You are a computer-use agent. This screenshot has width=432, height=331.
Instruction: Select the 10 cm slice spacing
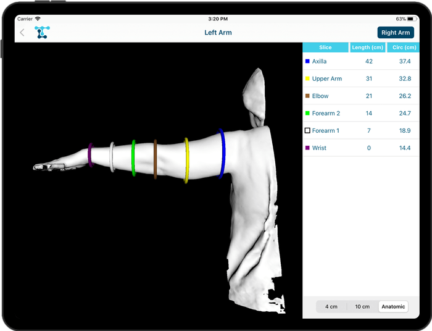pyautogui.click(x=362, y=306)
